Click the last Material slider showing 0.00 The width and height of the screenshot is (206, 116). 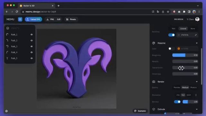point(185,74)
